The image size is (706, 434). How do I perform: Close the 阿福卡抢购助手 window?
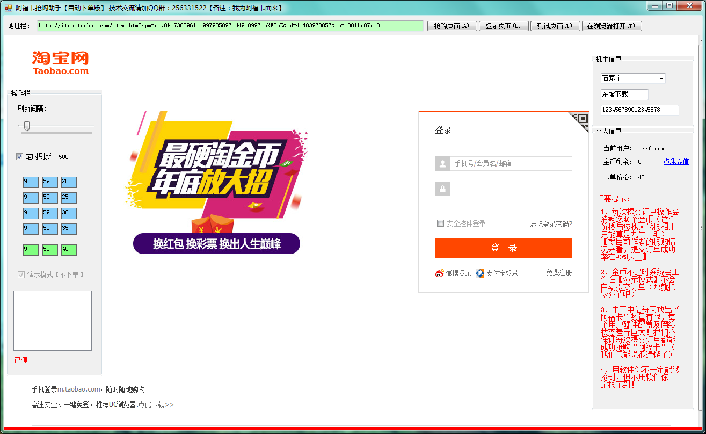[x=690, y=5]
